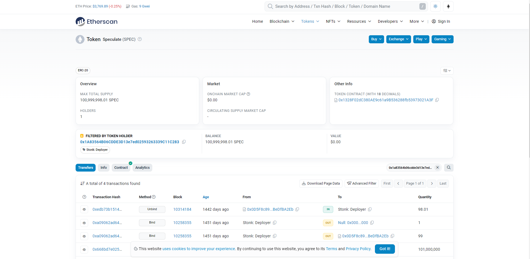Viewport: 530px width, 259px height.
Task: Open transaction hash 0xedb73b1514...
Action: click(107, 209)
